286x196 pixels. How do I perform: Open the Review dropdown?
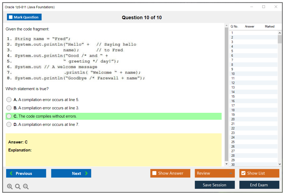(214, 173)
